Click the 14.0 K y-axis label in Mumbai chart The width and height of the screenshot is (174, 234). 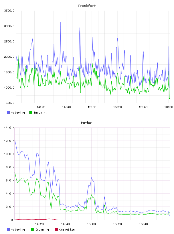click(9, 128)
